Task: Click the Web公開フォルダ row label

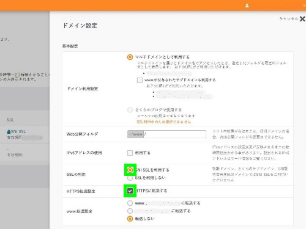Action: click(x=82, y=134)
